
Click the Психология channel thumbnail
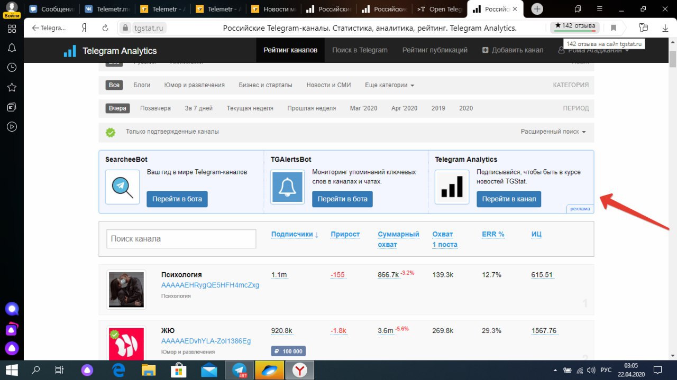click(x=126, y=289)
